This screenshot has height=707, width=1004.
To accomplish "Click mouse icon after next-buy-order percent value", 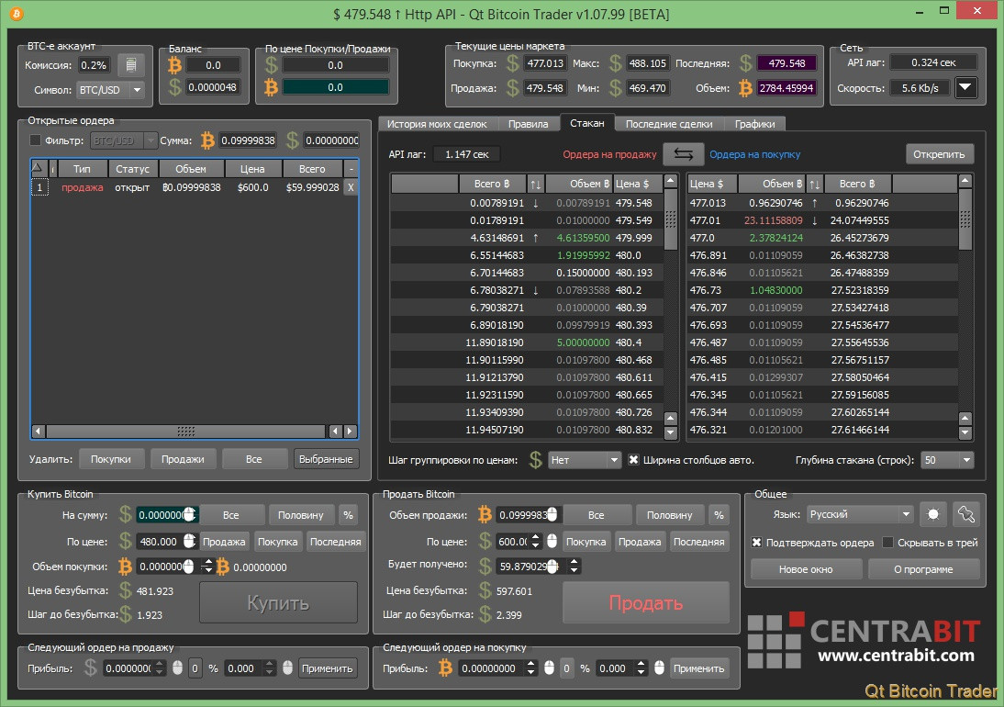I will [x=659, y=668].
